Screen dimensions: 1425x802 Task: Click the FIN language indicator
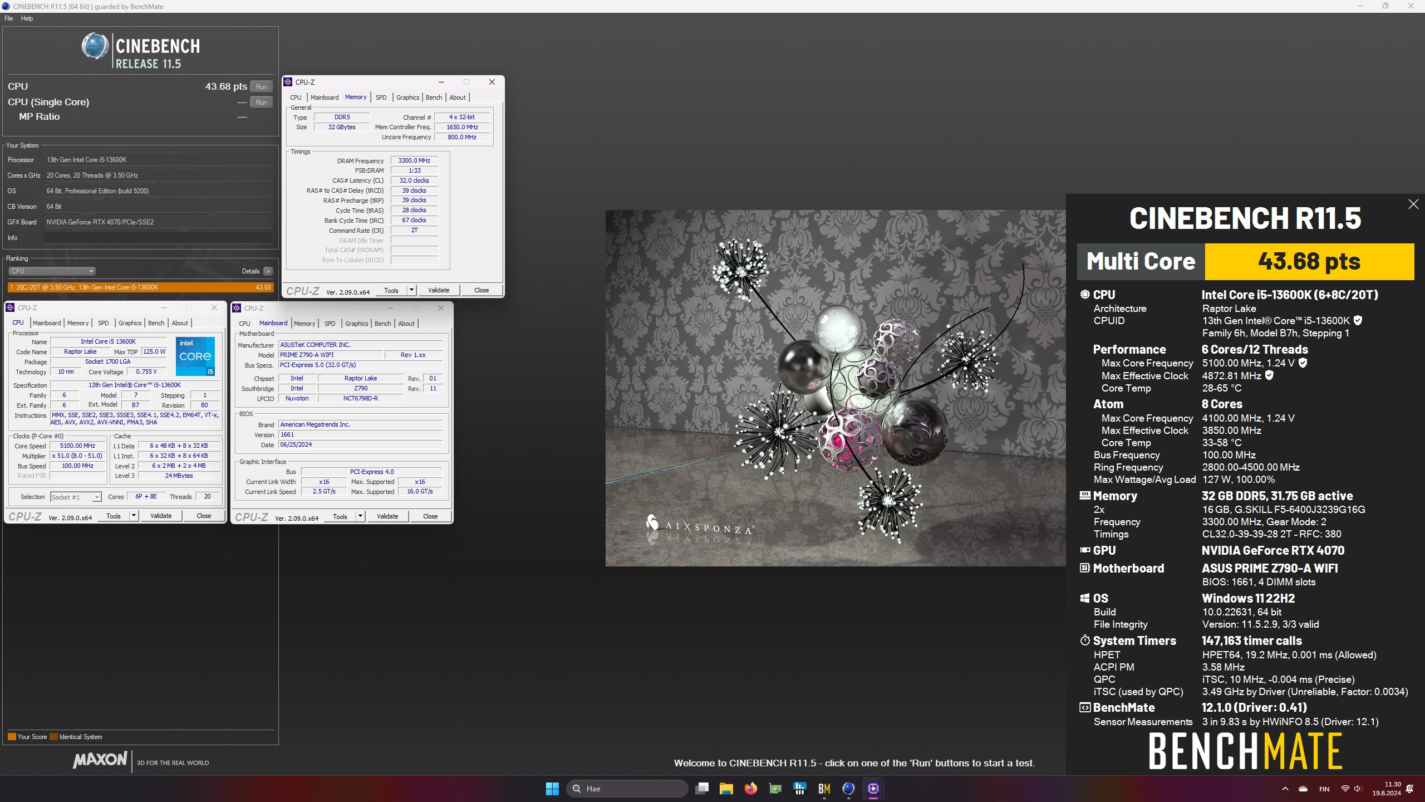tap(1324, 789)
